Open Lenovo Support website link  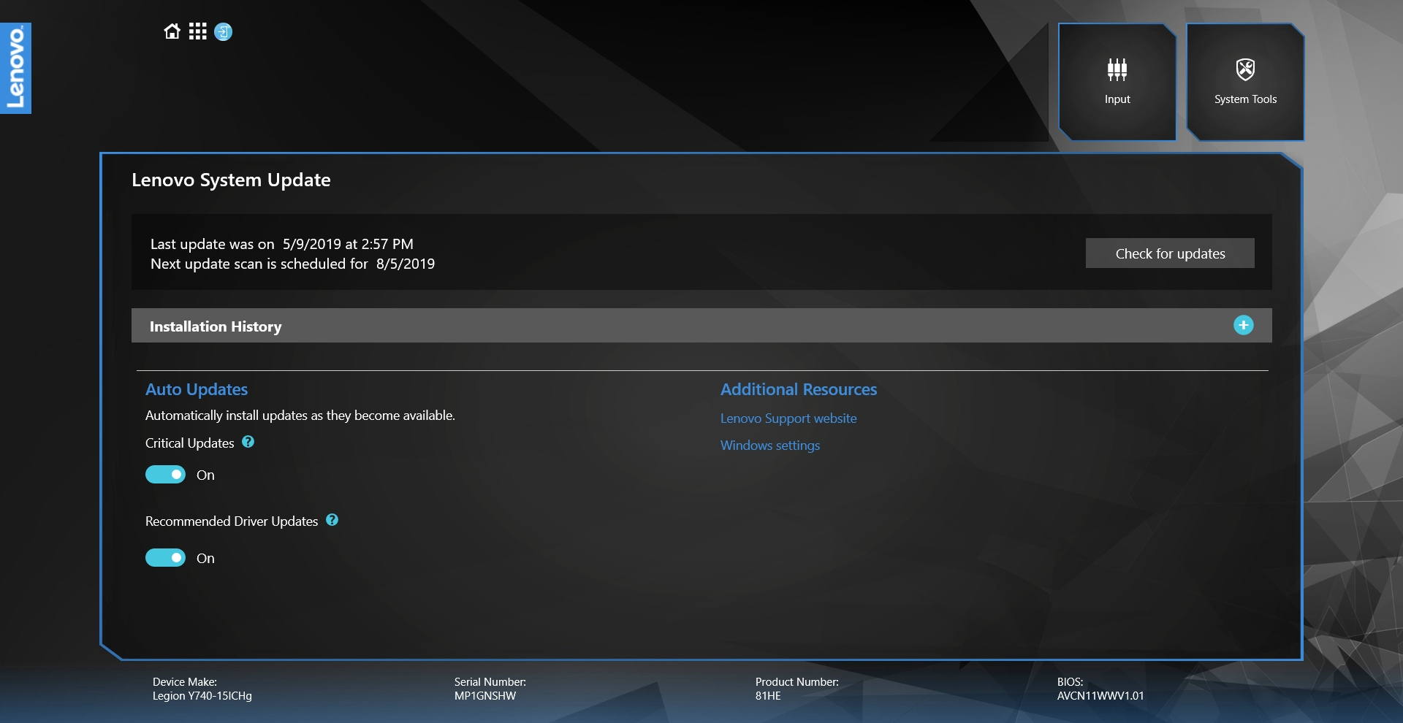pyautogui.click(x=788, y=418)
